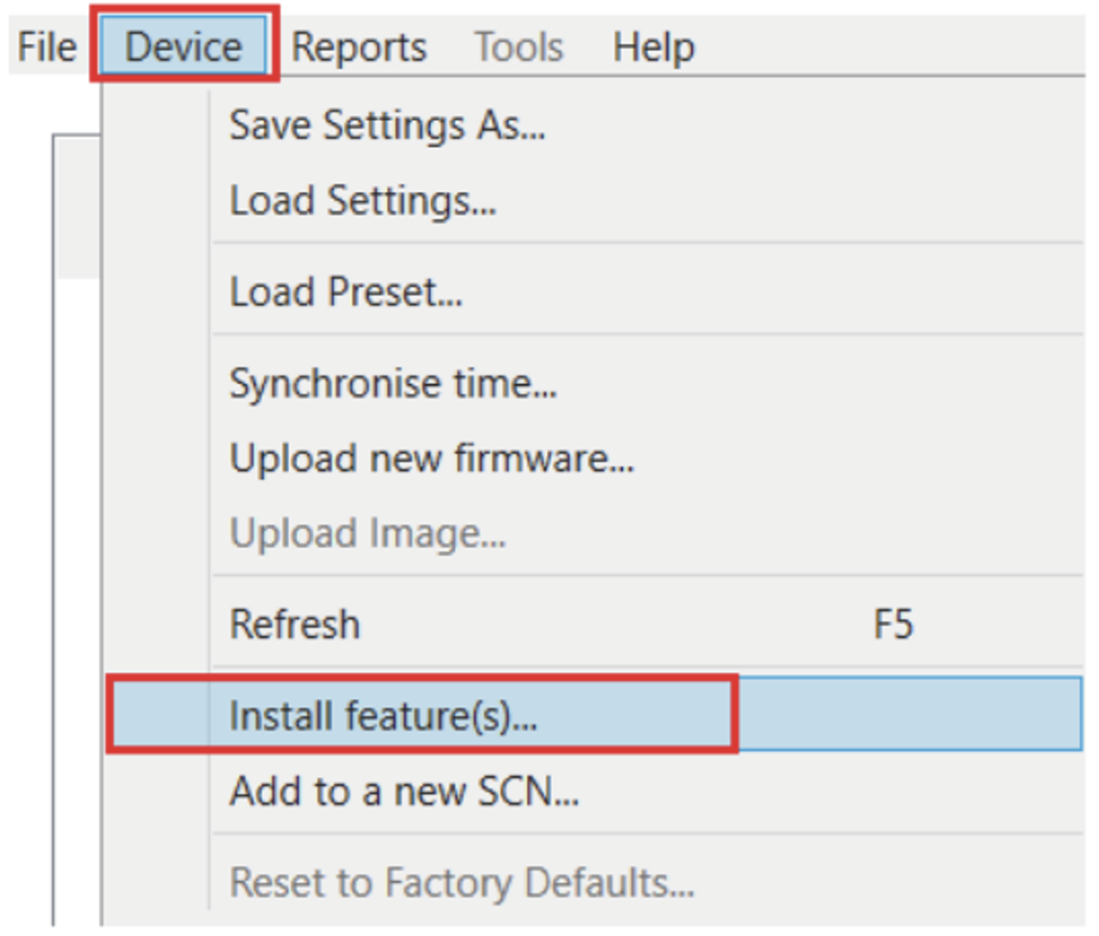This screenshot has height=936, width=1099.
Task: Pick the Load Preset… entry
Action: point(346,291)
